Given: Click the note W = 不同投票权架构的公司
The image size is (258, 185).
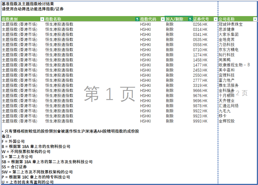Looking at the screenshot, I should [26, 152].
